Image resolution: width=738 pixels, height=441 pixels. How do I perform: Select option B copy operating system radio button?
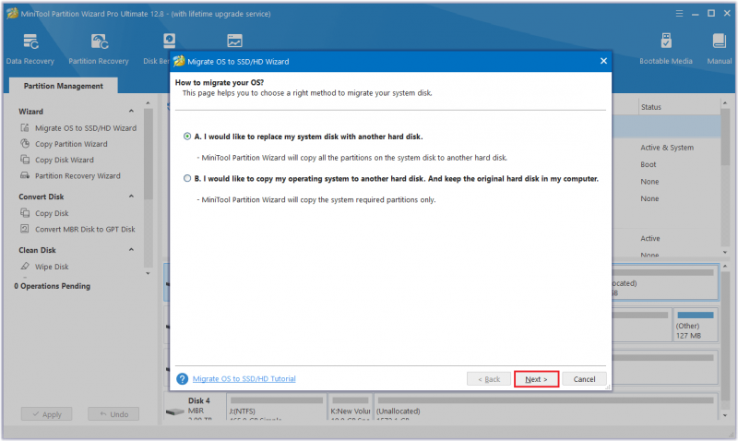tap(187, 178)
